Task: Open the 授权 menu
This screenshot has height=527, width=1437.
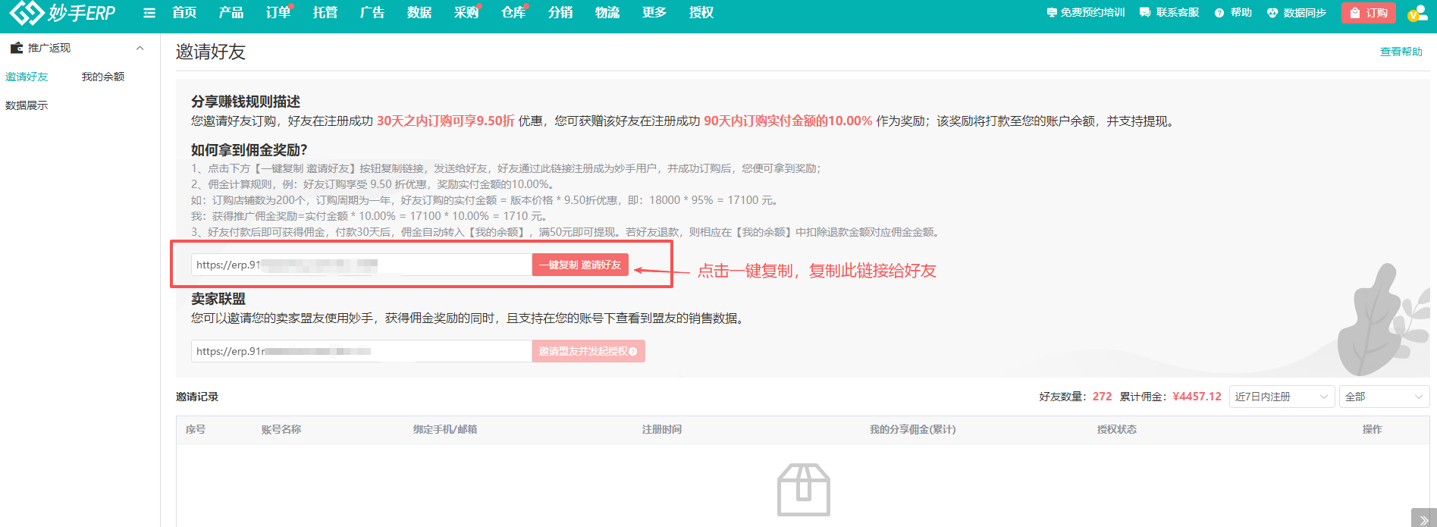Action: 701,13
